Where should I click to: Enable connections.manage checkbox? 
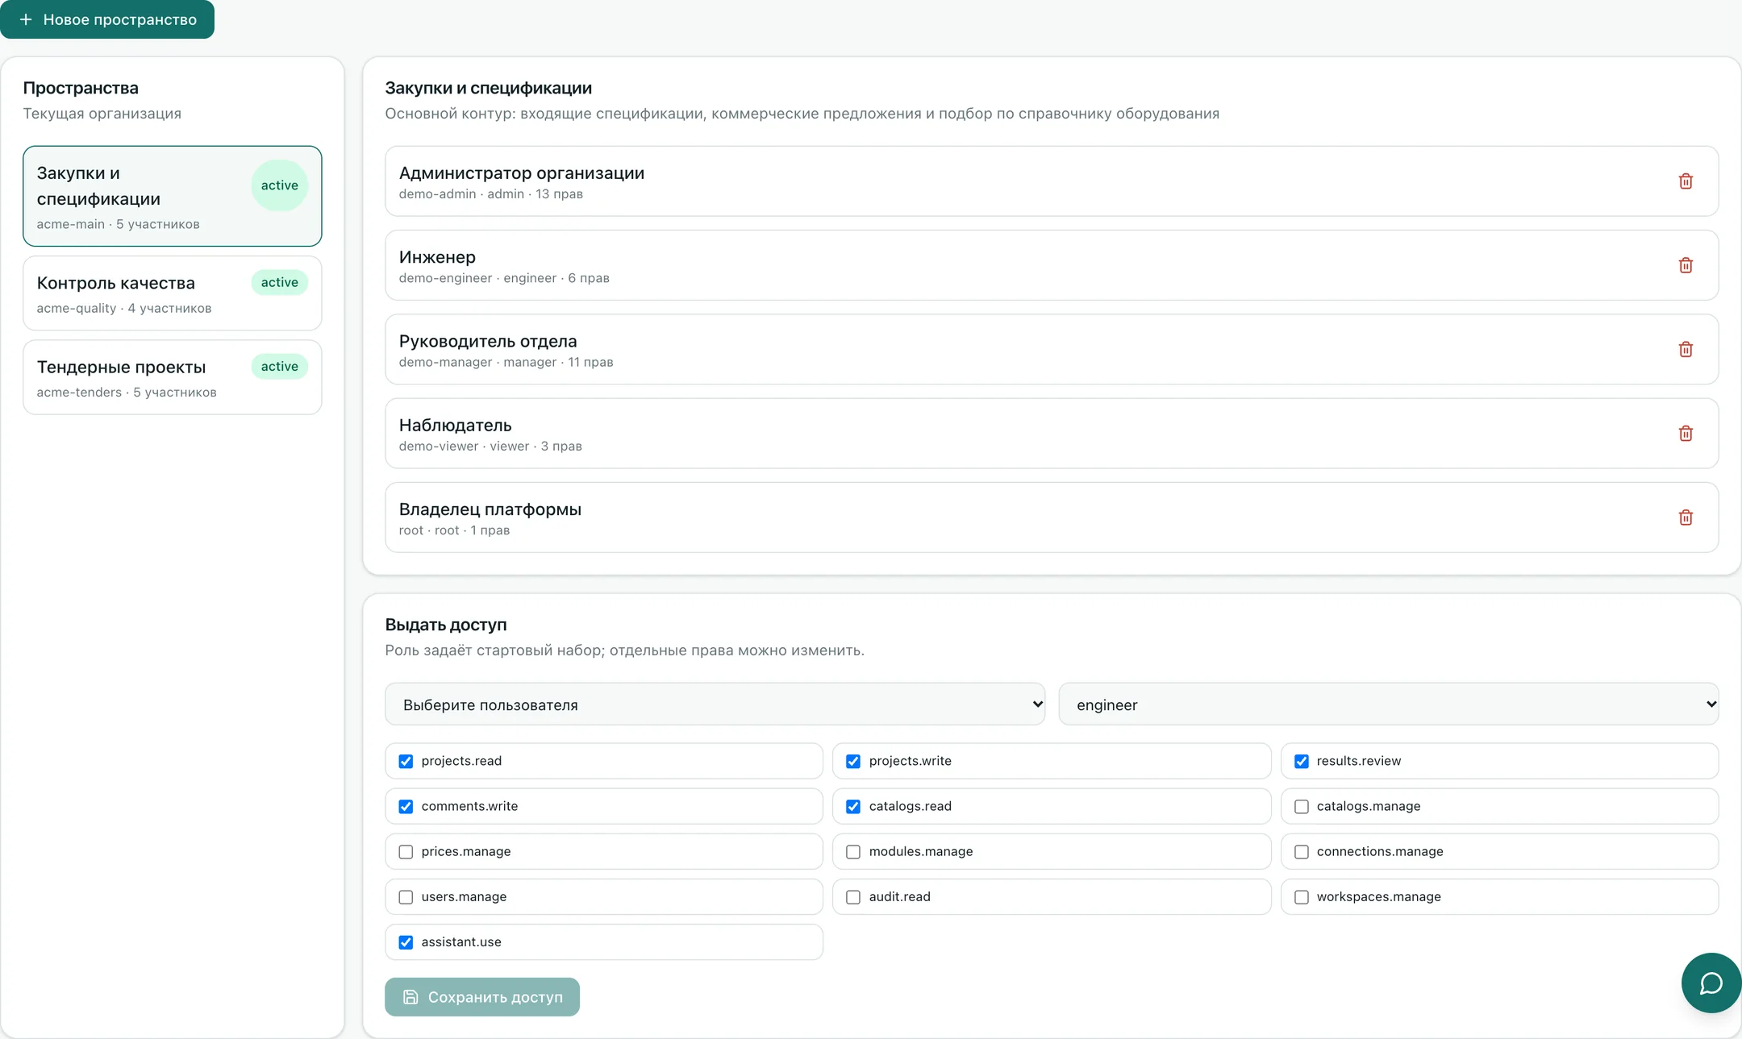[x=1302, y=852]
